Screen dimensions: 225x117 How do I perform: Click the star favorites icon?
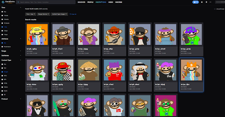coord(202,2)
